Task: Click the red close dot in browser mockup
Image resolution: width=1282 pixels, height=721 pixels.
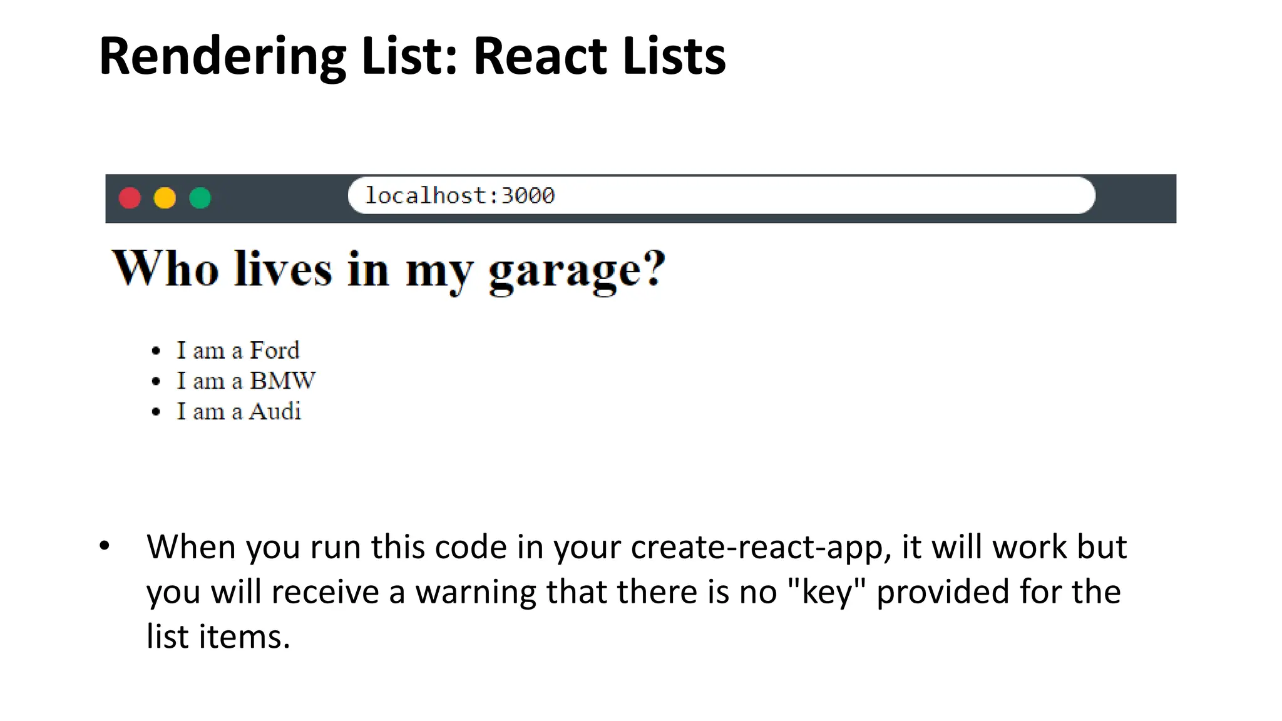Action: pyautogui.click(x=130, y=198)
